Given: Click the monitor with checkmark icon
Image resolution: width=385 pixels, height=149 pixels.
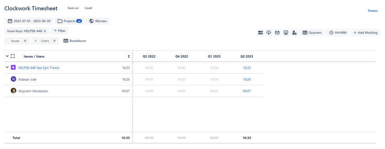Looking at the screenshot, I should tap(285, 33).
